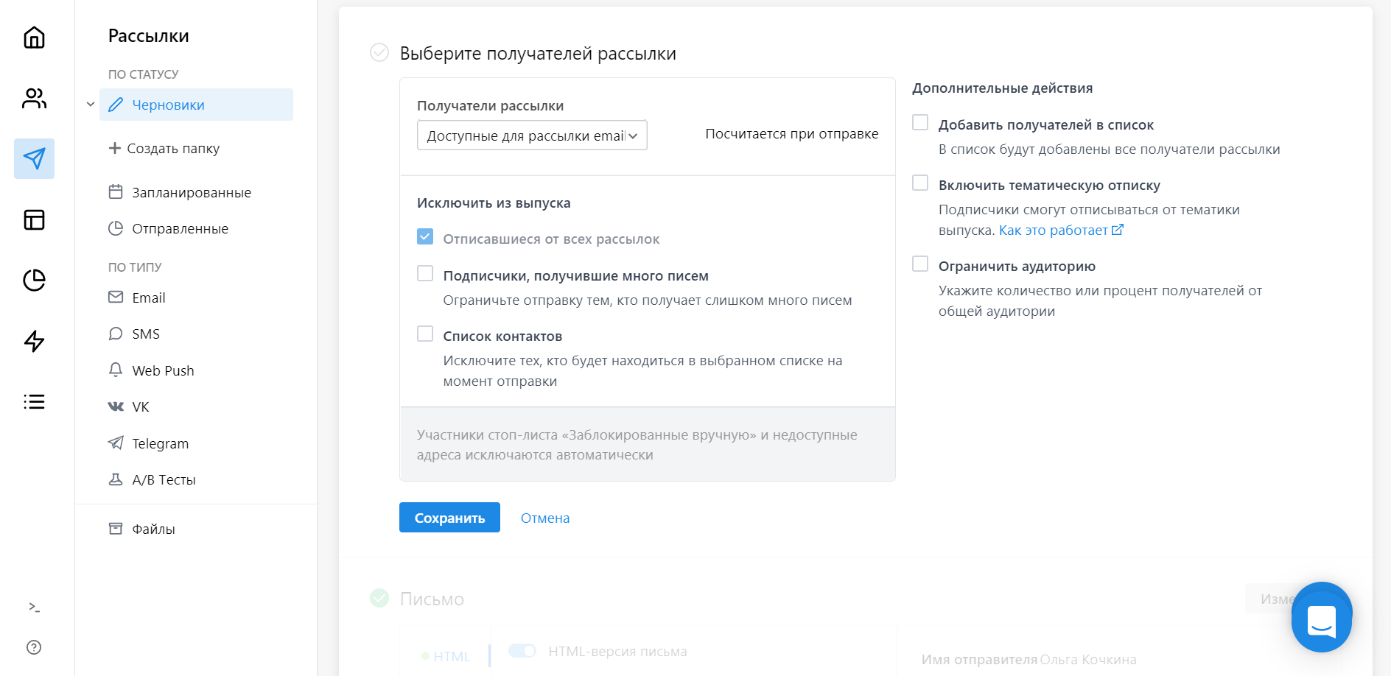
Task: Click the speech bubble icon beside SMS
Action: pos(116,334)
